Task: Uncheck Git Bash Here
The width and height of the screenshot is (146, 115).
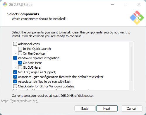Action: pyautogui.click(x=20, y=63)
